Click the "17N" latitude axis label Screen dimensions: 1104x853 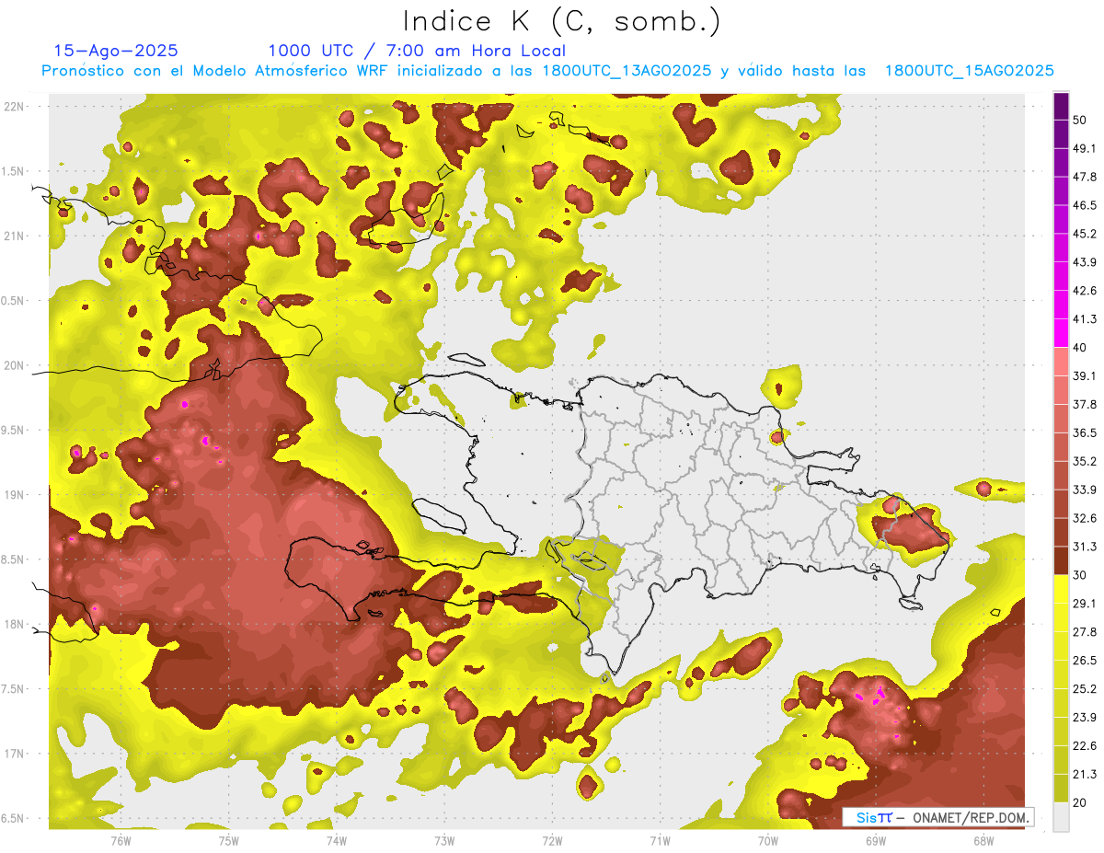pos(15,754)
